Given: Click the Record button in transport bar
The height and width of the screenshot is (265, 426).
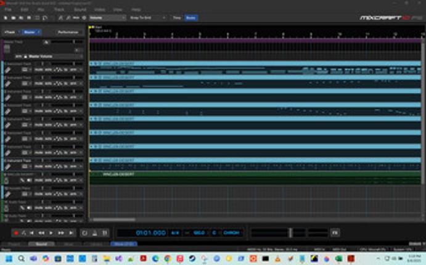Looking at the screenshot, I should point(16,233).
